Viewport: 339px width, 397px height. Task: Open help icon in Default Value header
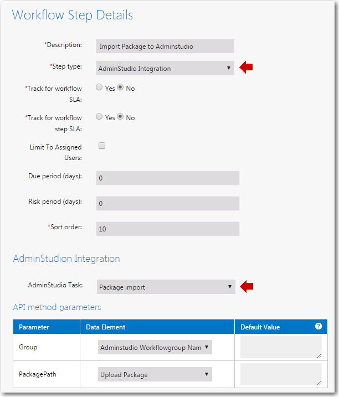(319, 326)
